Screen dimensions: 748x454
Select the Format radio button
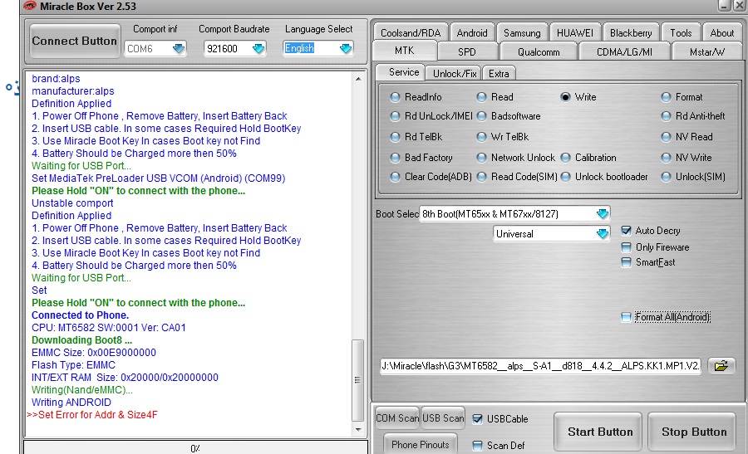click(666, 97)
